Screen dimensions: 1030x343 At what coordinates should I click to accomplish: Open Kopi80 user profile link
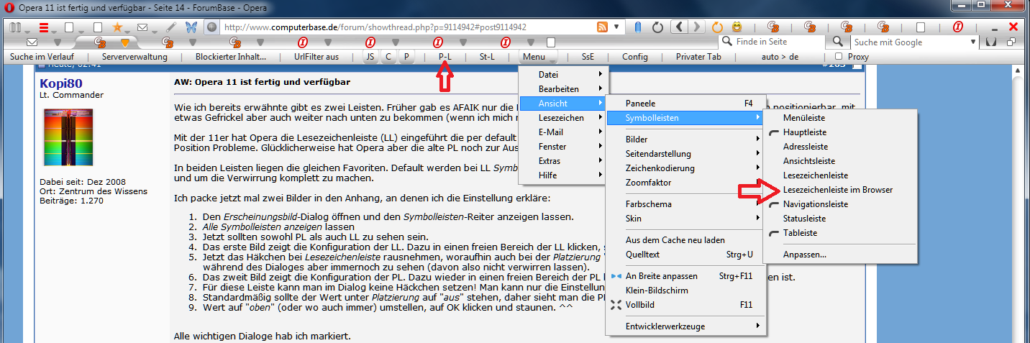(x=60, y=84)
